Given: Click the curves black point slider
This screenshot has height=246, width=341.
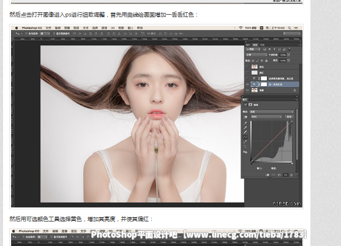Looking at the screenshot, I should click(x=252, y=163).
